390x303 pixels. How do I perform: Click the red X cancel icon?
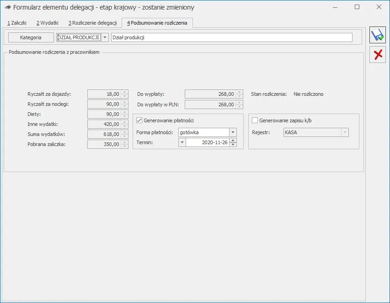pyautogui.click(x=377, y=55)
